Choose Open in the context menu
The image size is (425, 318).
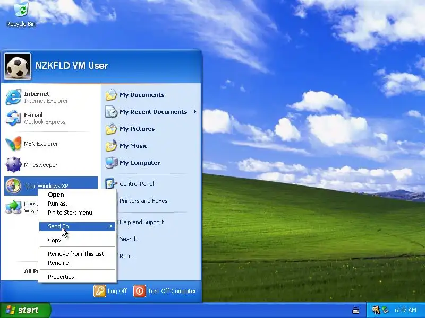pos(78,195)
